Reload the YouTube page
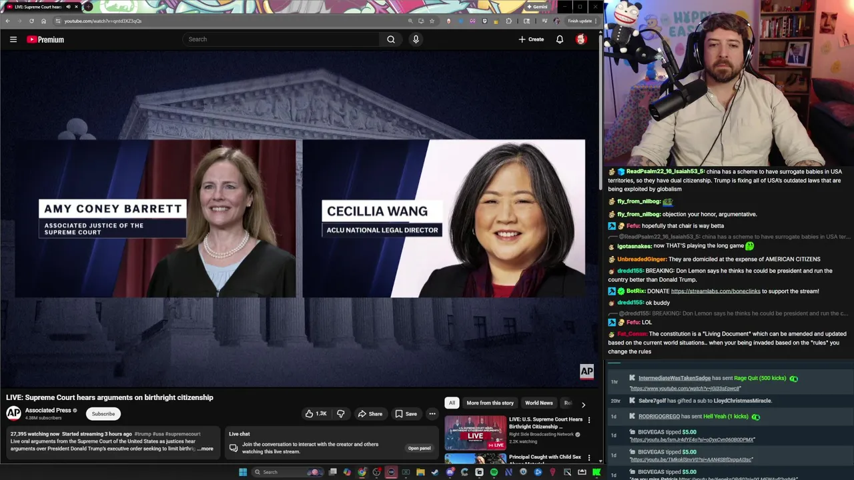 (x=31, y=21)
